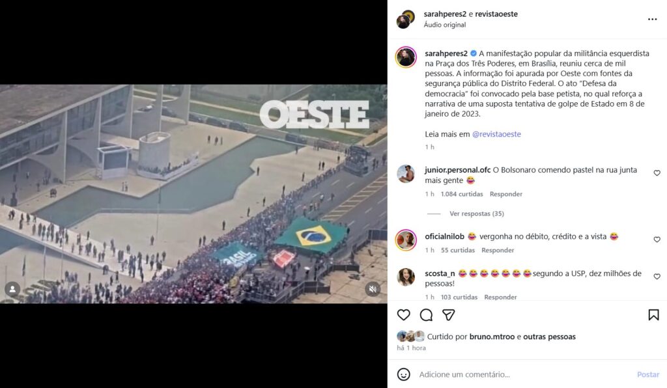
Task: Like oficialnilob's comment heart
Action: point(657,240)
